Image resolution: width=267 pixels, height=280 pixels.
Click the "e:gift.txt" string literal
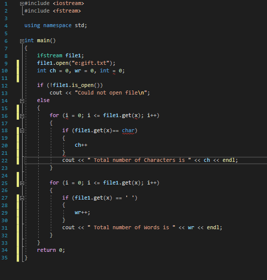coord(91,63)
